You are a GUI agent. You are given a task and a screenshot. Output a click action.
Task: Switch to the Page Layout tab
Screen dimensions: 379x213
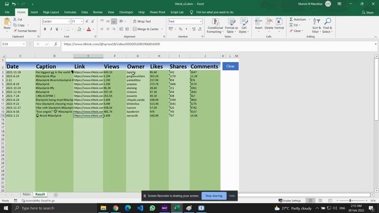[x=51, y=12]
